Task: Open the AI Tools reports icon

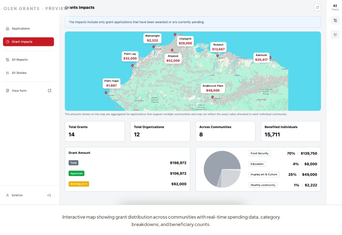Action: click(x=335, y=20)
